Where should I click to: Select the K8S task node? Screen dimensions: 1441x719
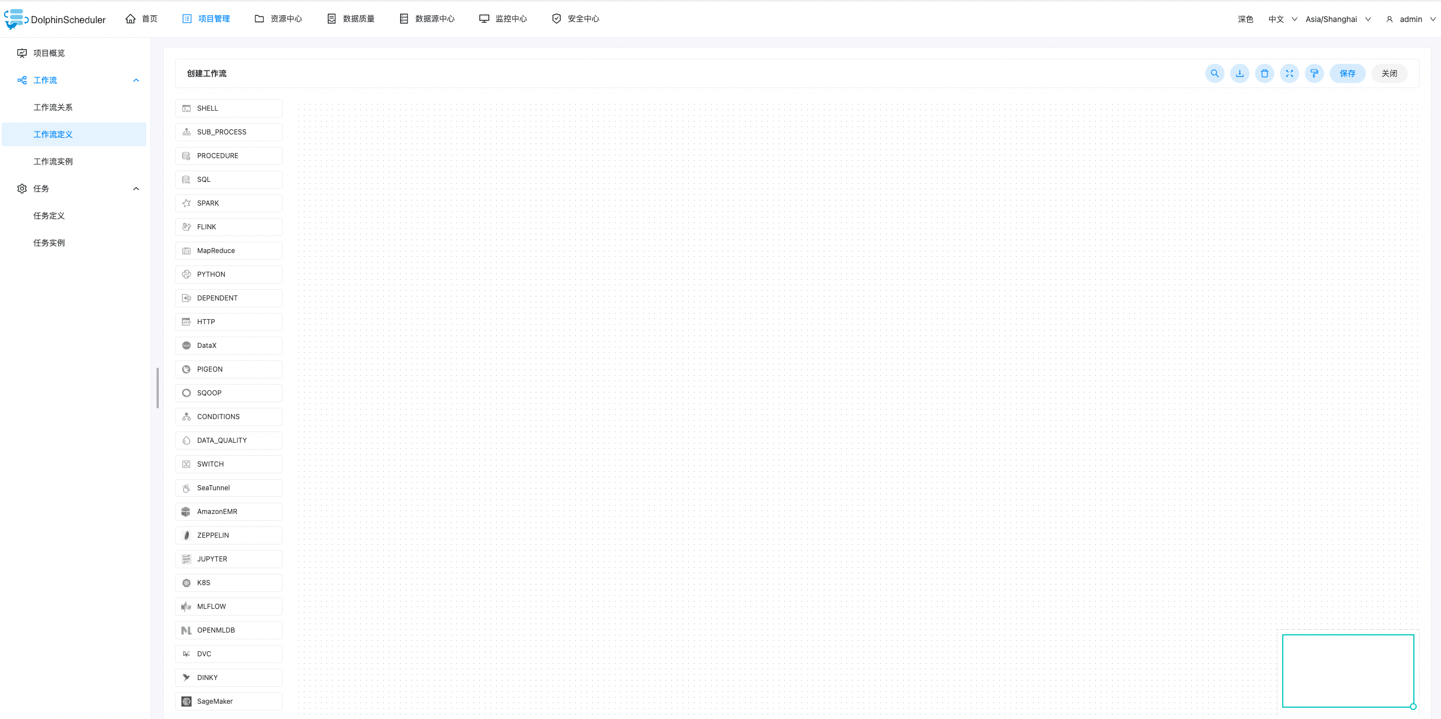pyautogui.click(x=228, y=583)
